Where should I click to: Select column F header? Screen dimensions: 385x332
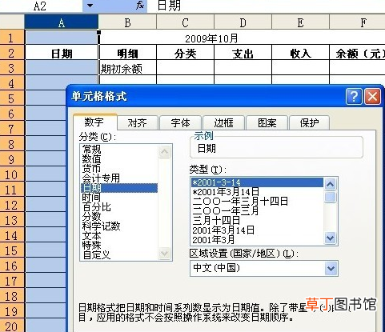358,22
